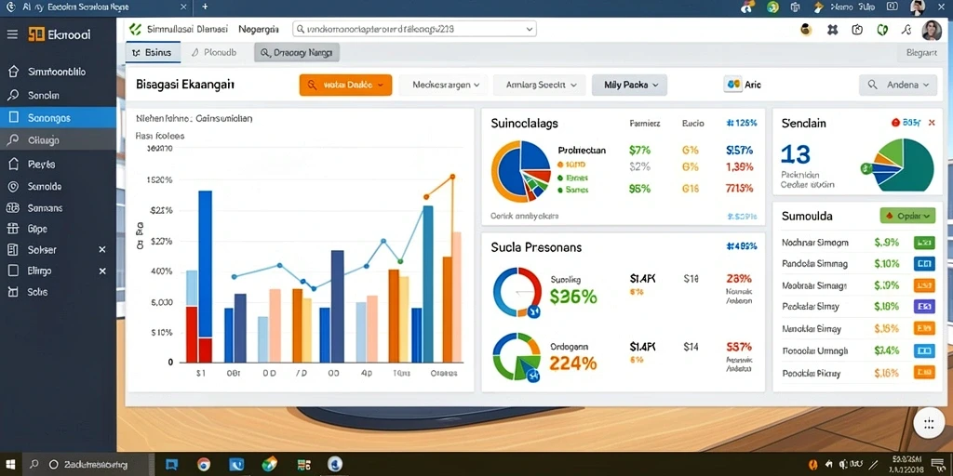
Task: Click the address bar input field
Action: pos(414,29)
